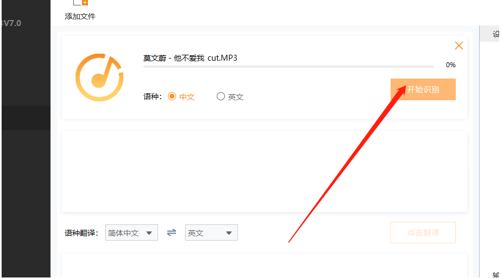Click dropdown arrow beside 简体中文
Image resolution: width=503 pixels, height=278 pixels.
[149, 233]
